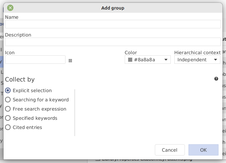This screenshot has width=226, height=163.
Task: Close the Add group dialog
Action: (x=10, y=7)
